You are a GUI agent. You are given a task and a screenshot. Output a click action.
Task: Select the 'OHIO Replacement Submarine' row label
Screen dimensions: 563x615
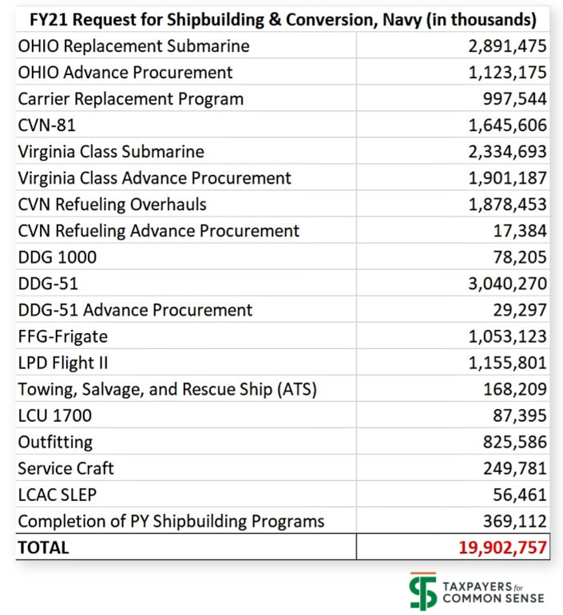pos(133,46)
